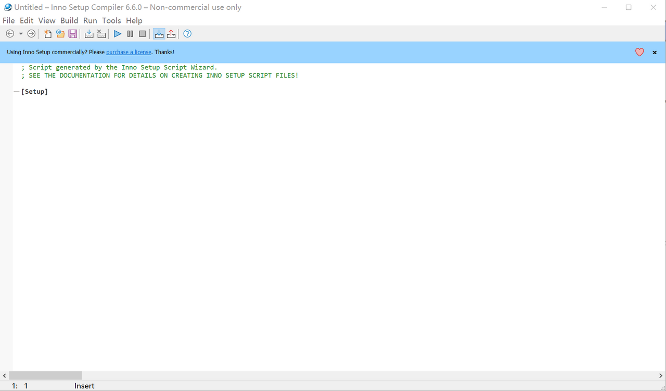Collapse the [Setup] section fold marker
The height and width of the screenshot is (391, 666).
tap(16, 92)
